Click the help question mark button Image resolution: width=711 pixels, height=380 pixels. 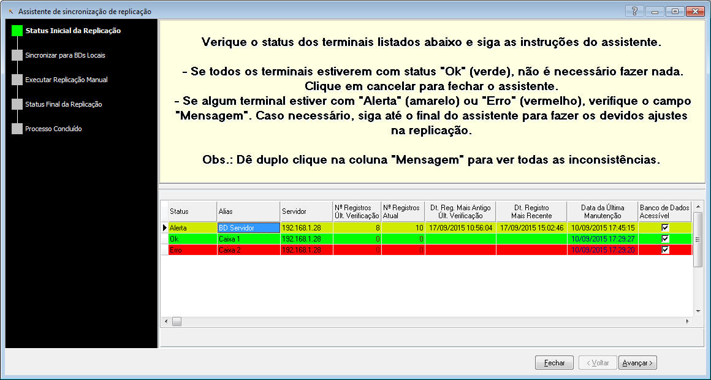[634, 11]
